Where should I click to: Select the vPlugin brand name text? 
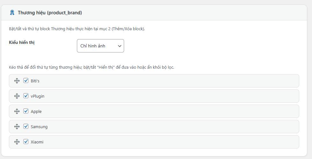click(37, 96)
